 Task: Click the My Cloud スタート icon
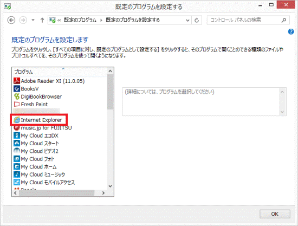point(17,143)
